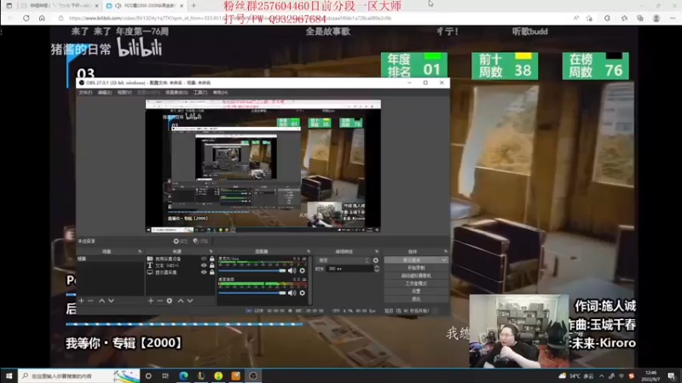The image size is (682, 383).
Task: Open source properties gear in Sources toolbar
Action: pyautogui.click(x=169, y=300)
